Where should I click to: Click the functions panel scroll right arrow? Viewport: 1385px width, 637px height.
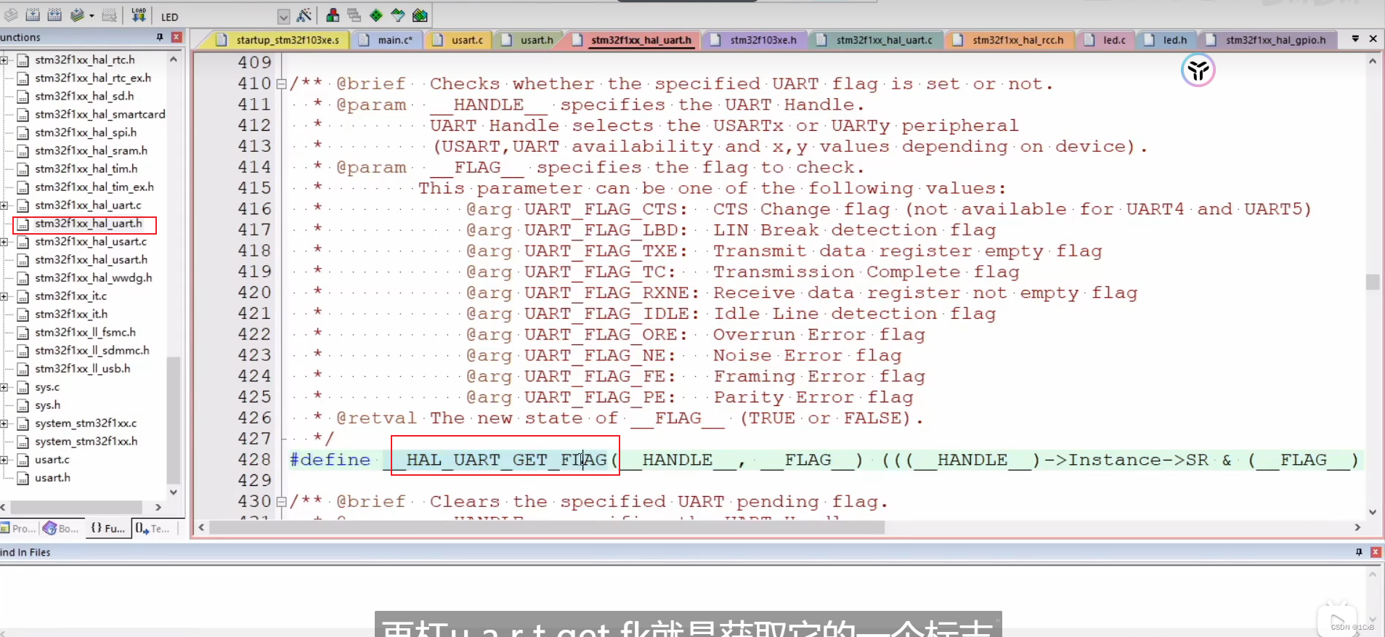158,507
